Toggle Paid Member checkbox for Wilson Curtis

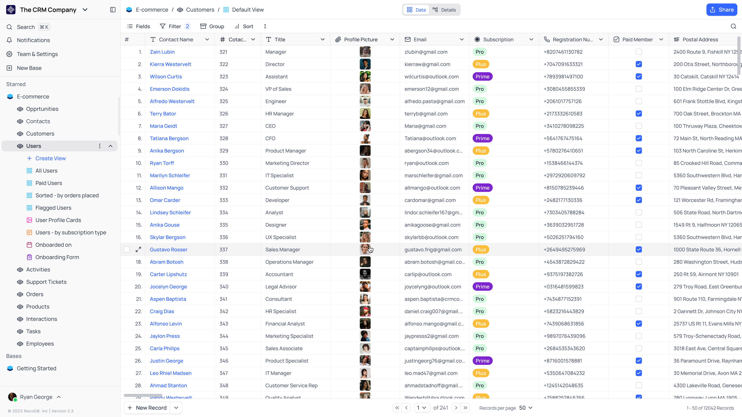(x=639, y=76)
